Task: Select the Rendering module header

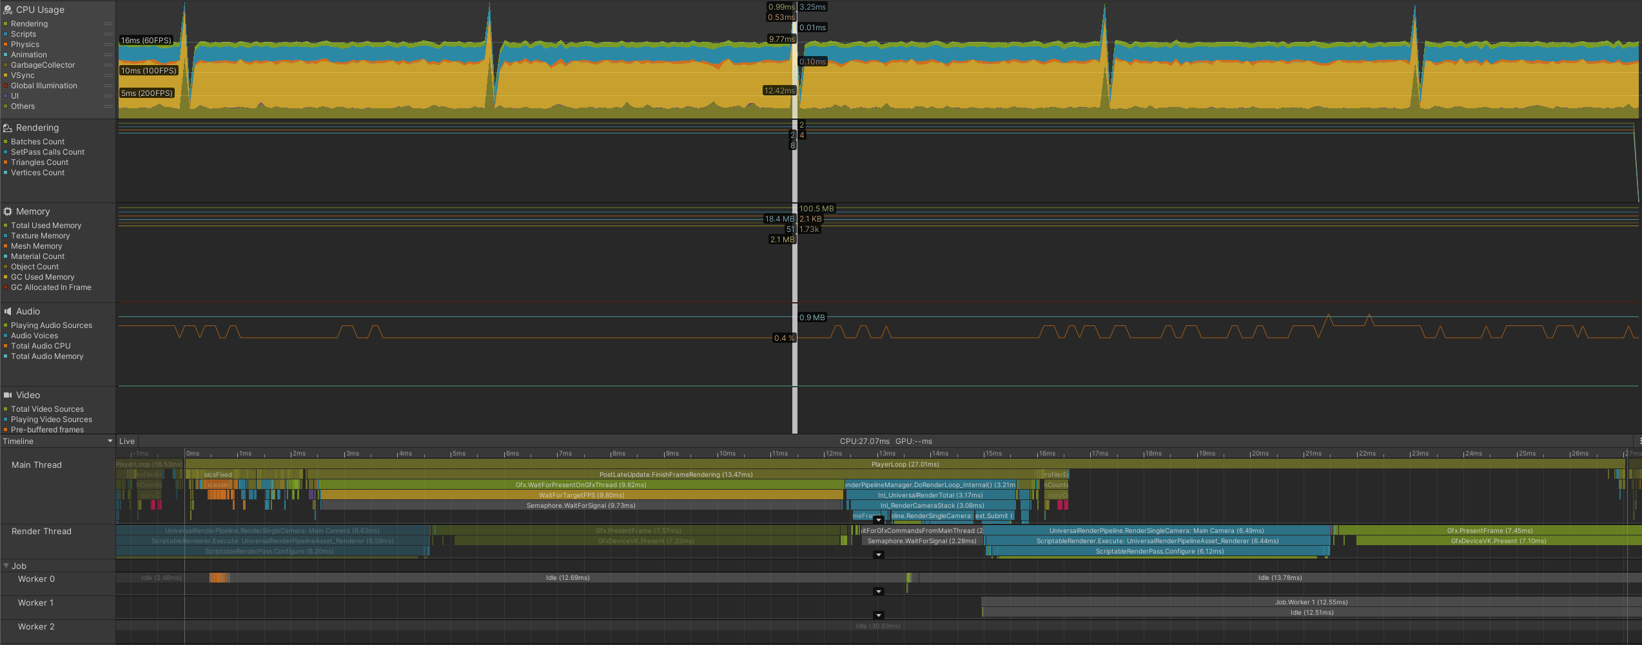Action: tap(37, 128)
